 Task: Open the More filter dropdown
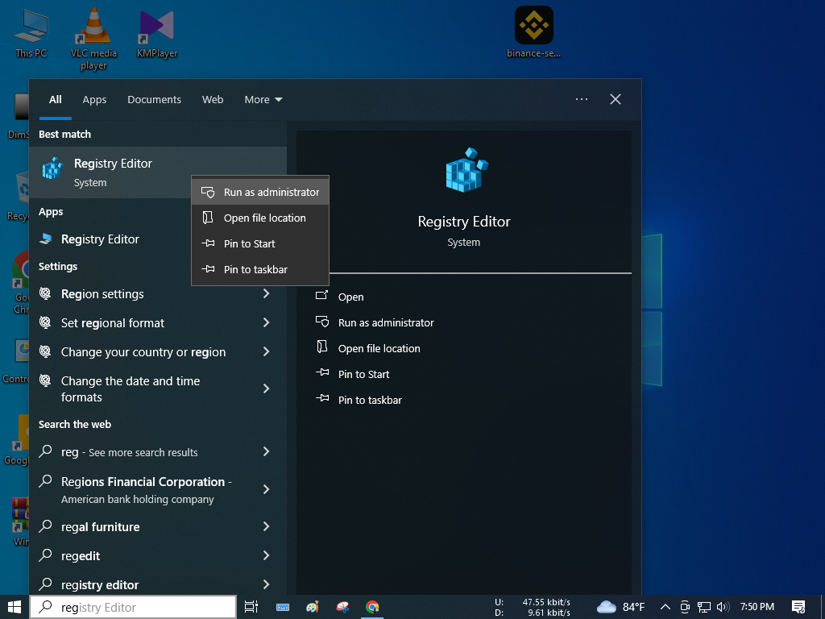pos(263,99)
